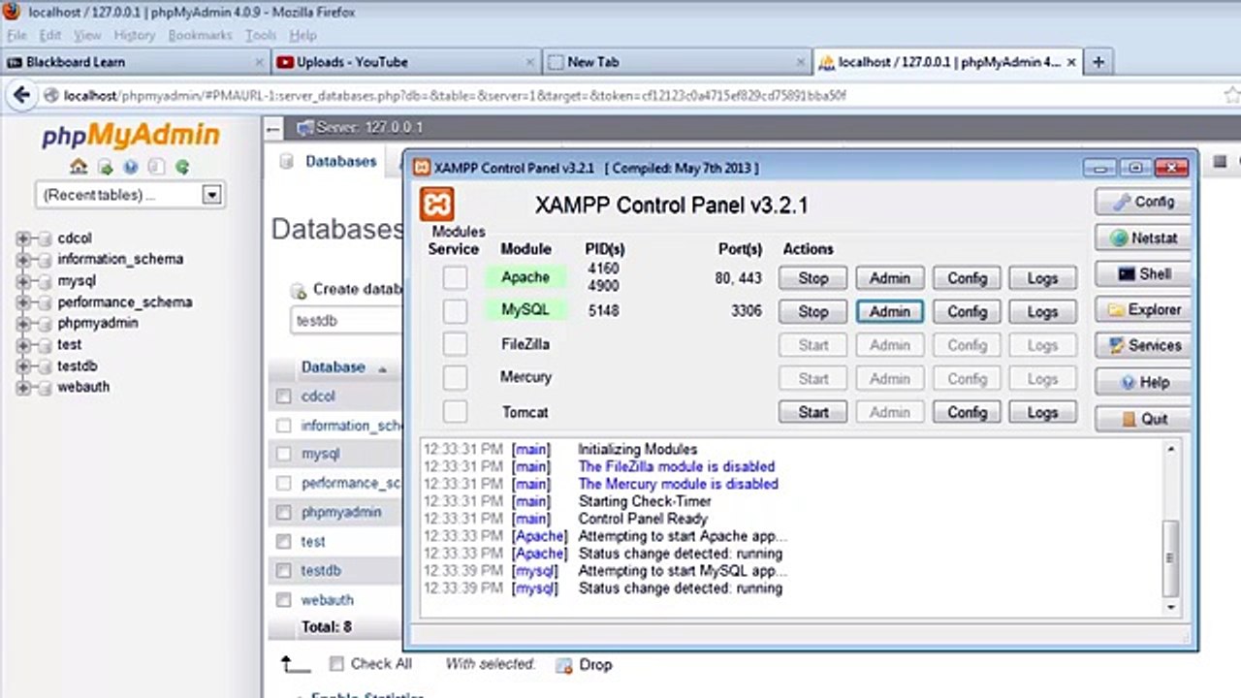Click the phpMyAdmin reload navigation icon
This screenshot has width=1241, height=698.
pyautogui.click(x=181, y=167)
